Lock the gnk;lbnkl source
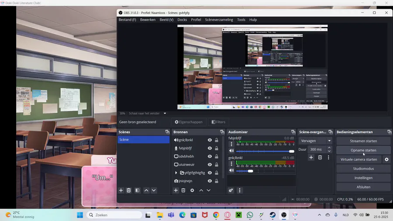 pos(217,140)
